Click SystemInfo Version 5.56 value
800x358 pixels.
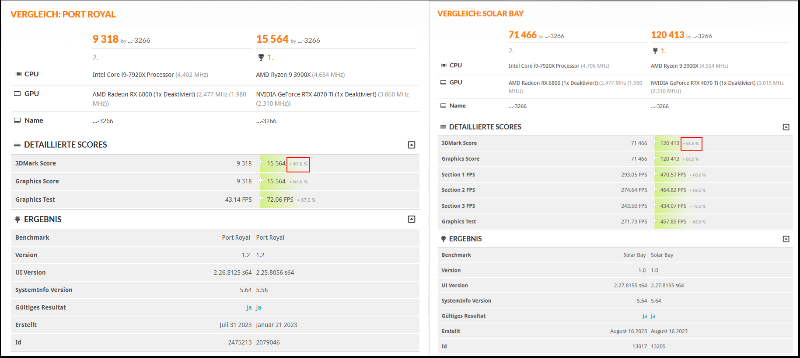(262, 290)
